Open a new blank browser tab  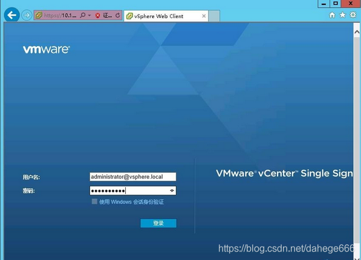coord(214,16)
